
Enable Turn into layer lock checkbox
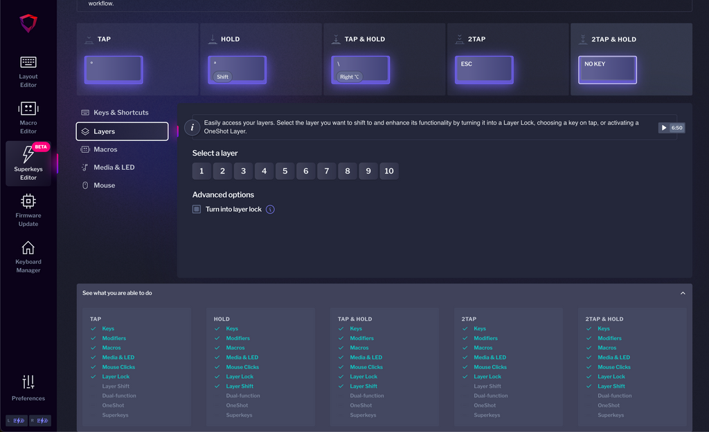(197, 209)
